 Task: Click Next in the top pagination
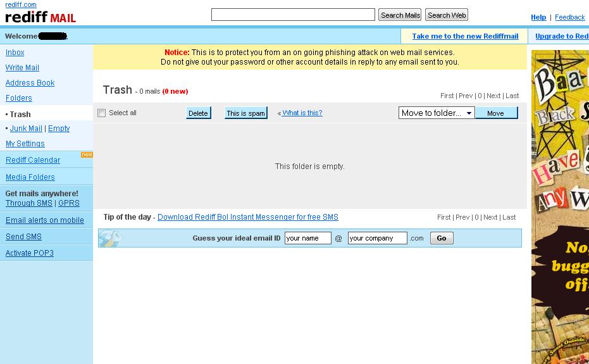(x=493, y=96)
